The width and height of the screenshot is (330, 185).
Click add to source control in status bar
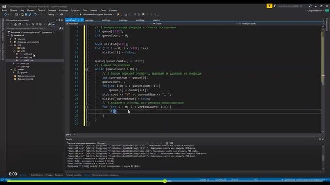(305, 180)
